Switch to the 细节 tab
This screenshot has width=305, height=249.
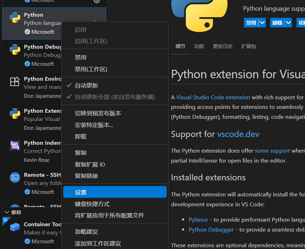(180, 46)
